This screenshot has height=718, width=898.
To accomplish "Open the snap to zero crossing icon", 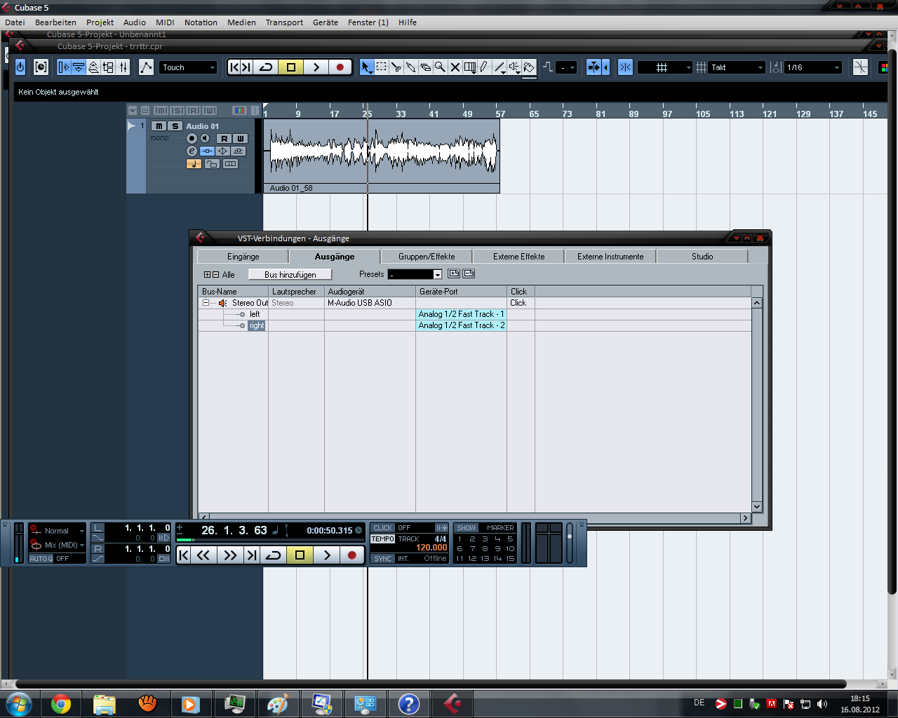I will (860, 67).
